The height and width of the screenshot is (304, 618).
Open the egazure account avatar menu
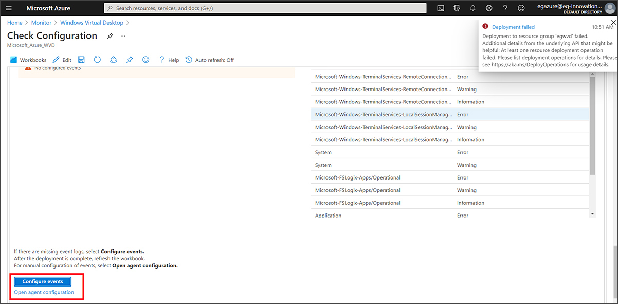point(609,8)
